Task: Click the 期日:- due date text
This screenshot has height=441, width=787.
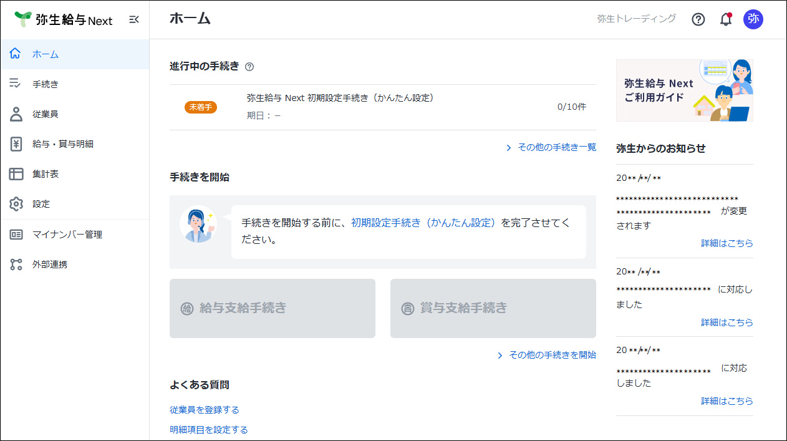Action: (x=264, y=115)
